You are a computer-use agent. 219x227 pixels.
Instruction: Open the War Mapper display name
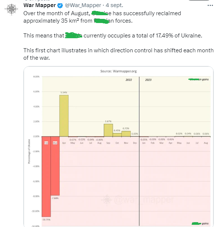(x=40, y=5)
